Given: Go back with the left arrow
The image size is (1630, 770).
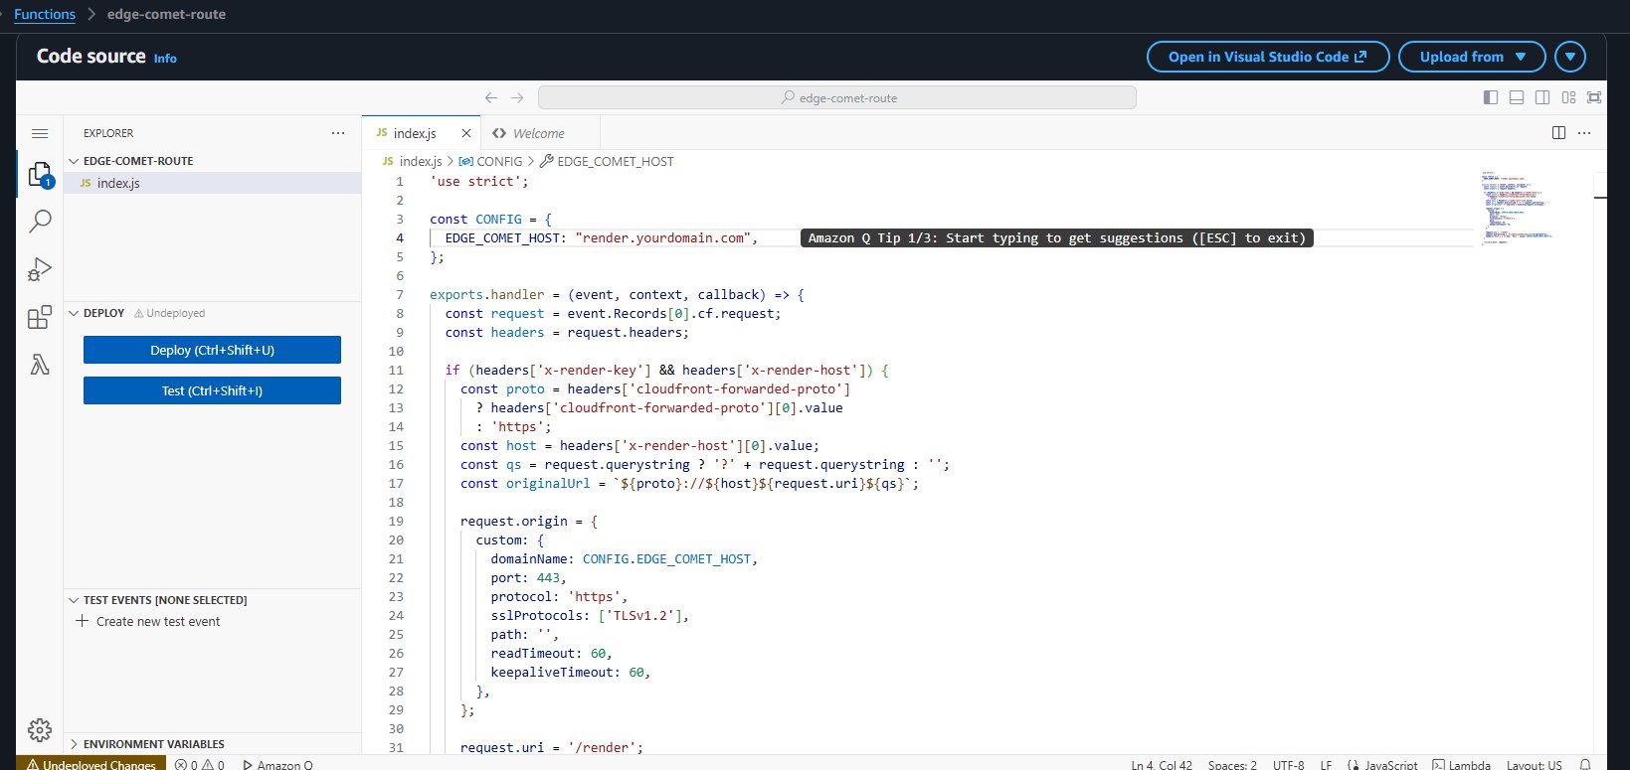Looking at the screenshot, I should click(x=491, y=97).
